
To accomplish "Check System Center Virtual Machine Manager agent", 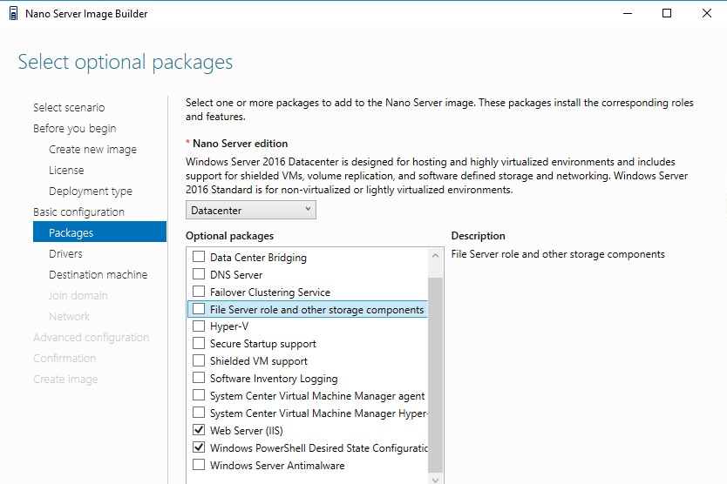I will tap(199, 395).
